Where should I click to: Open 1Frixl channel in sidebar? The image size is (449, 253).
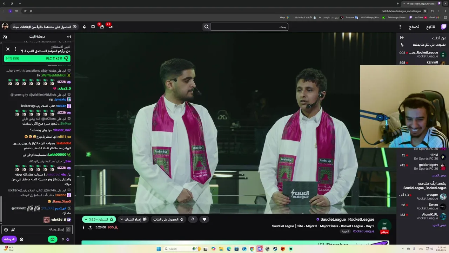tap(423, 156)
